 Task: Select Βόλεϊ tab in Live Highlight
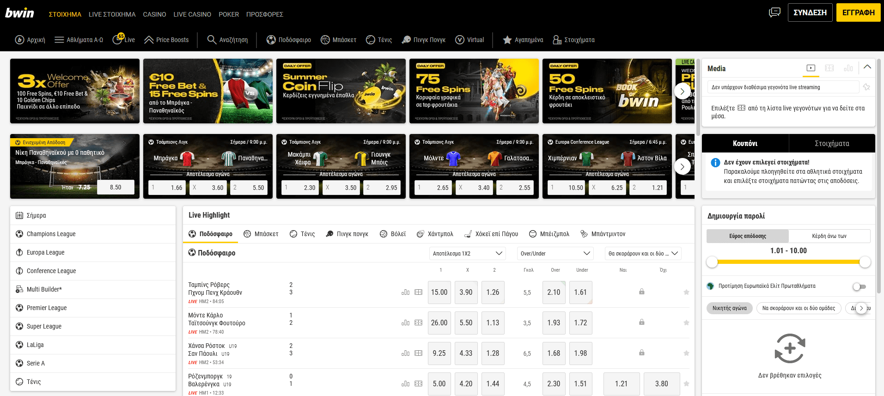click(x=393, y=234)
